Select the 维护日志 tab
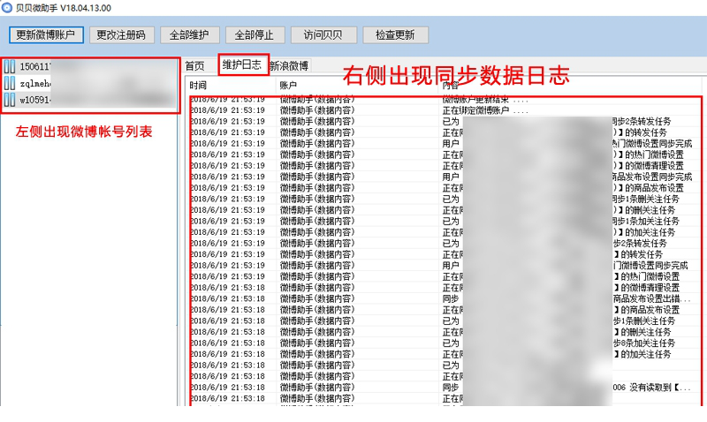 (x=242, y=64)
